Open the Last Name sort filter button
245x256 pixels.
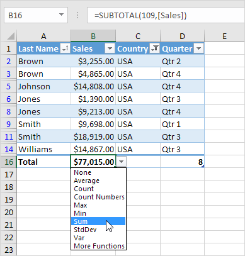pyautogui.click(x=65, y=48)
